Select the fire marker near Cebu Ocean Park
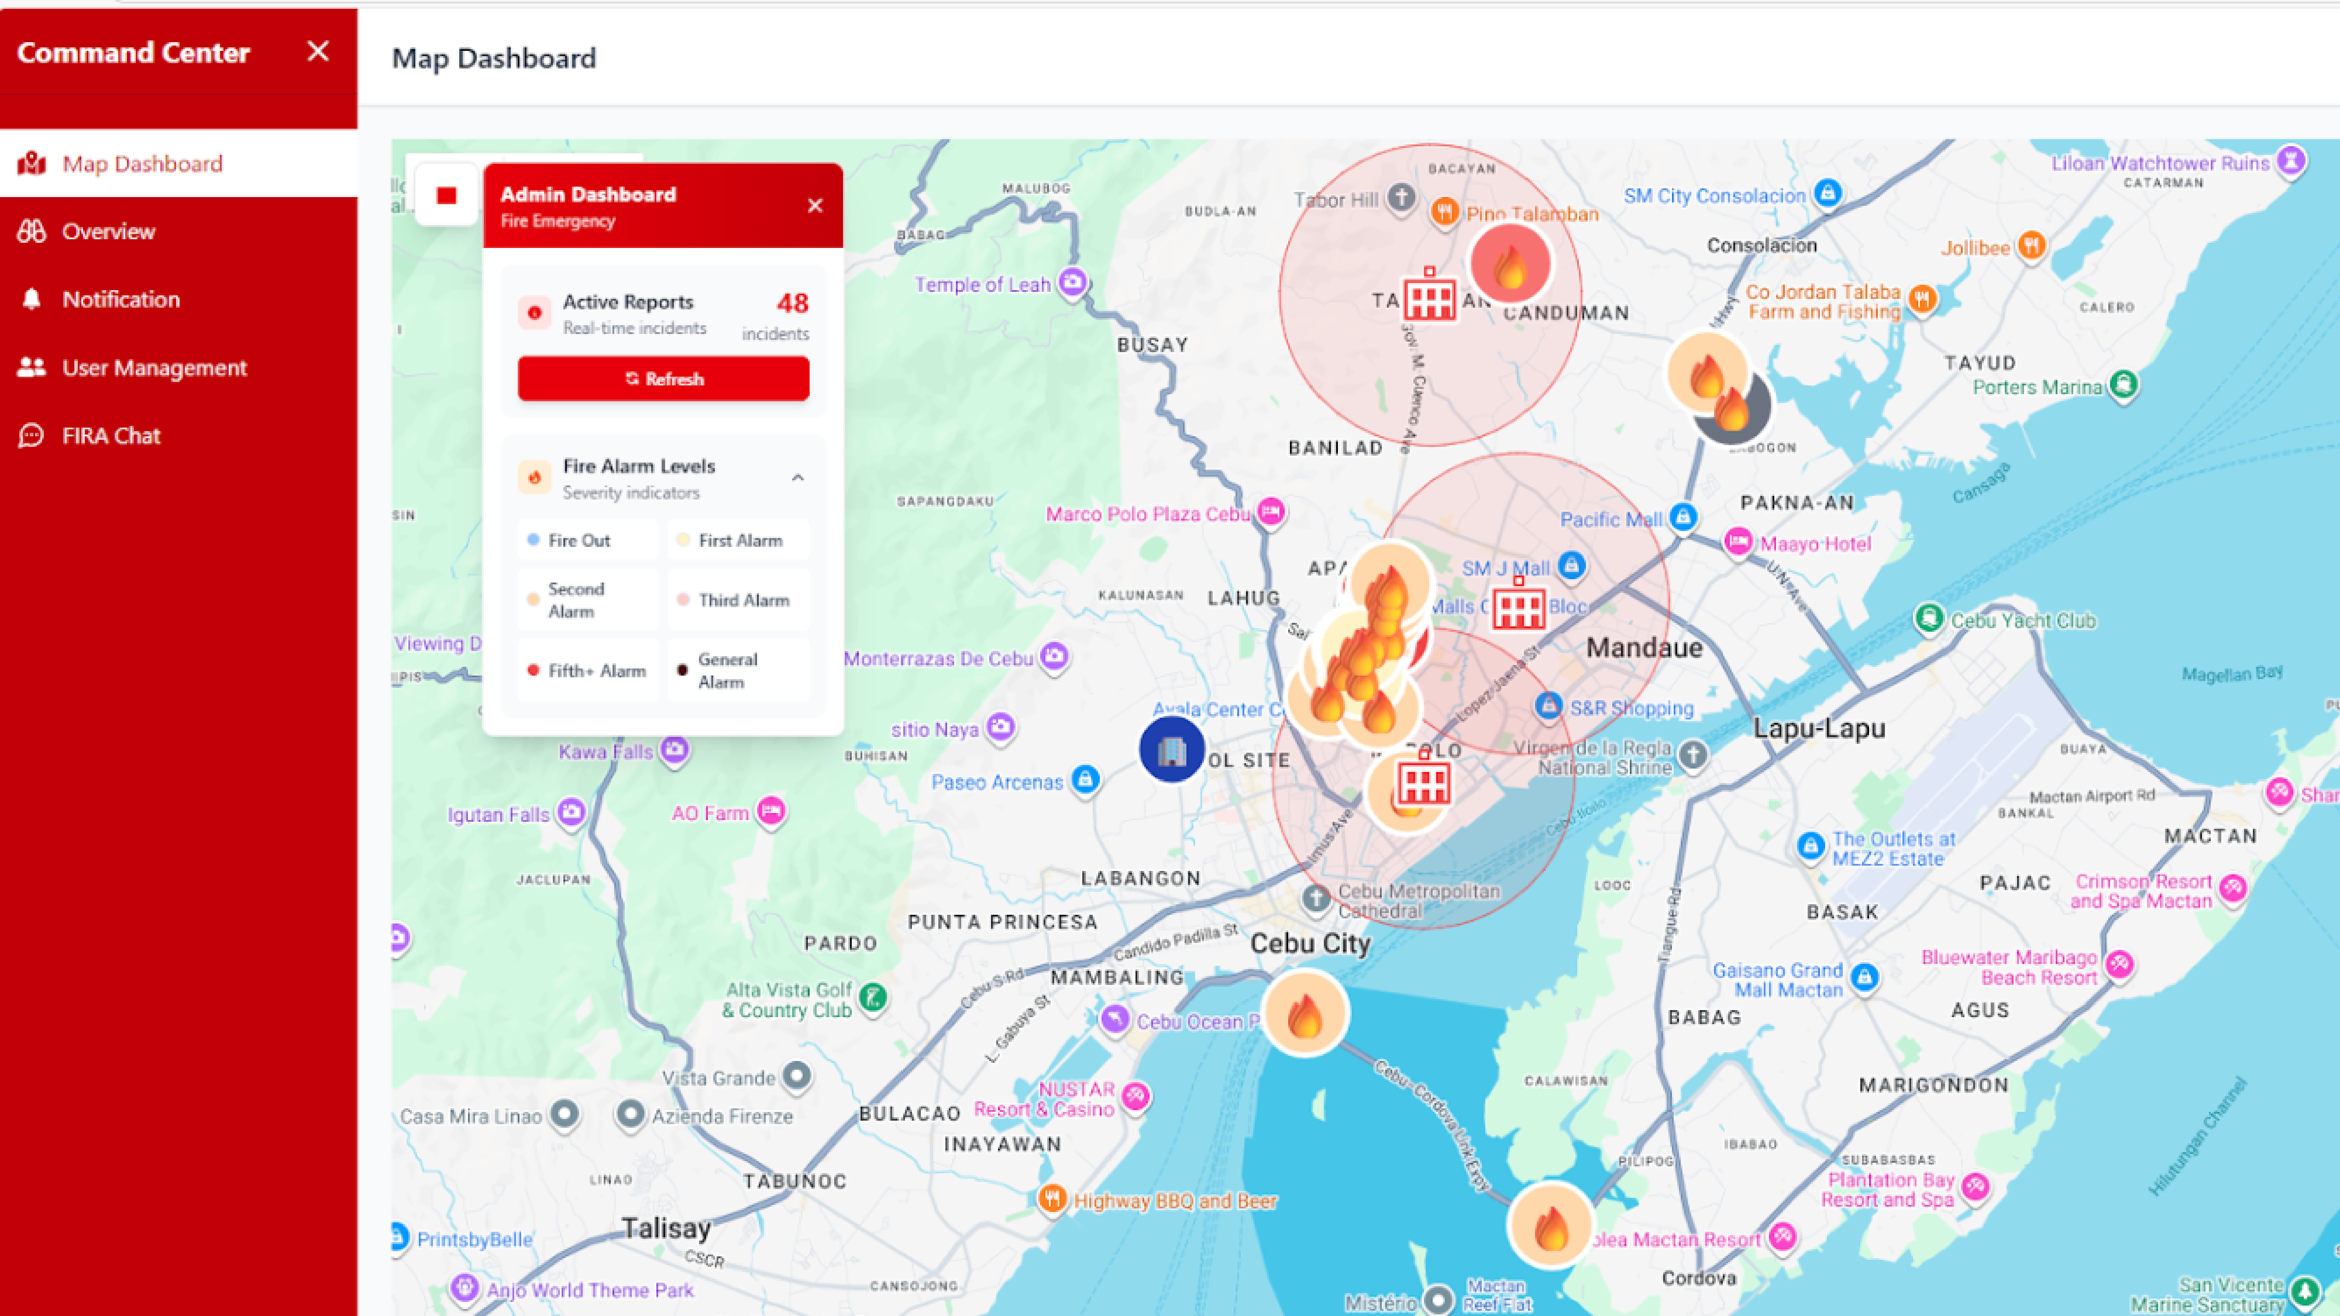The height and width of the screenshot is (1316, 2340). [1305, 1014]
